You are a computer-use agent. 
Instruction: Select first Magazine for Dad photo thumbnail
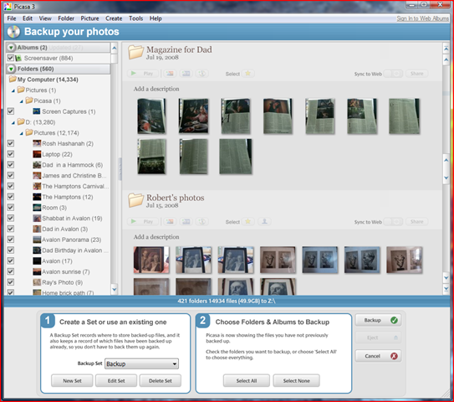(151, 116)
